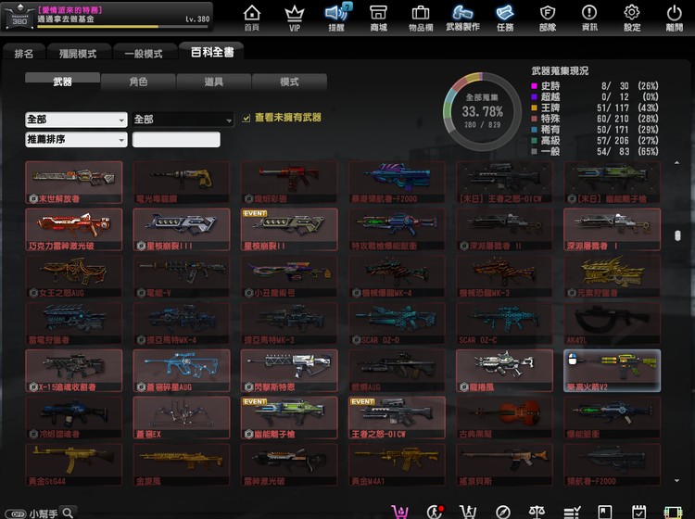Select the 巧克力雷神激光破 weapon card
The width and height of the screenshot is (695, 519).
coord(73,230)
